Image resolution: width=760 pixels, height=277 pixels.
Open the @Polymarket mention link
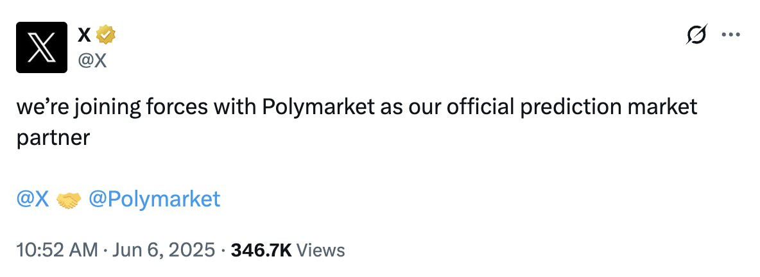pyautogui.click(x=154, y=199)
